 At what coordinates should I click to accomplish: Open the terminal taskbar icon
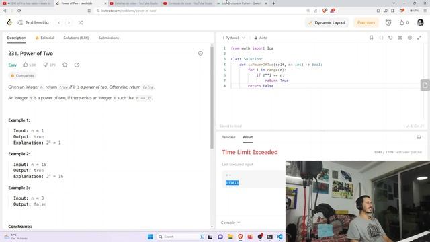(x=270, y=237)
